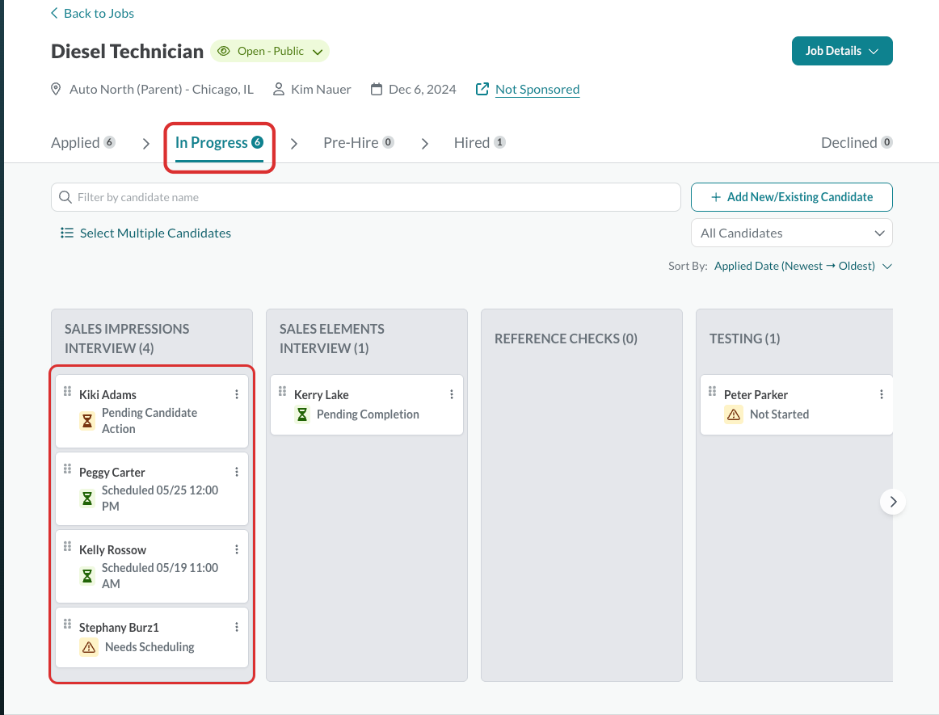The image size is (939, 715).
Task: Change the Applied Date sort order
Action: pos(802,266)
